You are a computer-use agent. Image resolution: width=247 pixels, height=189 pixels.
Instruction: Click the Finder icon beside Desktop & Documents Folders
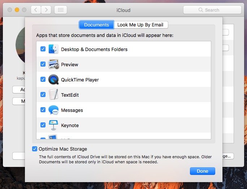(53, 49)
